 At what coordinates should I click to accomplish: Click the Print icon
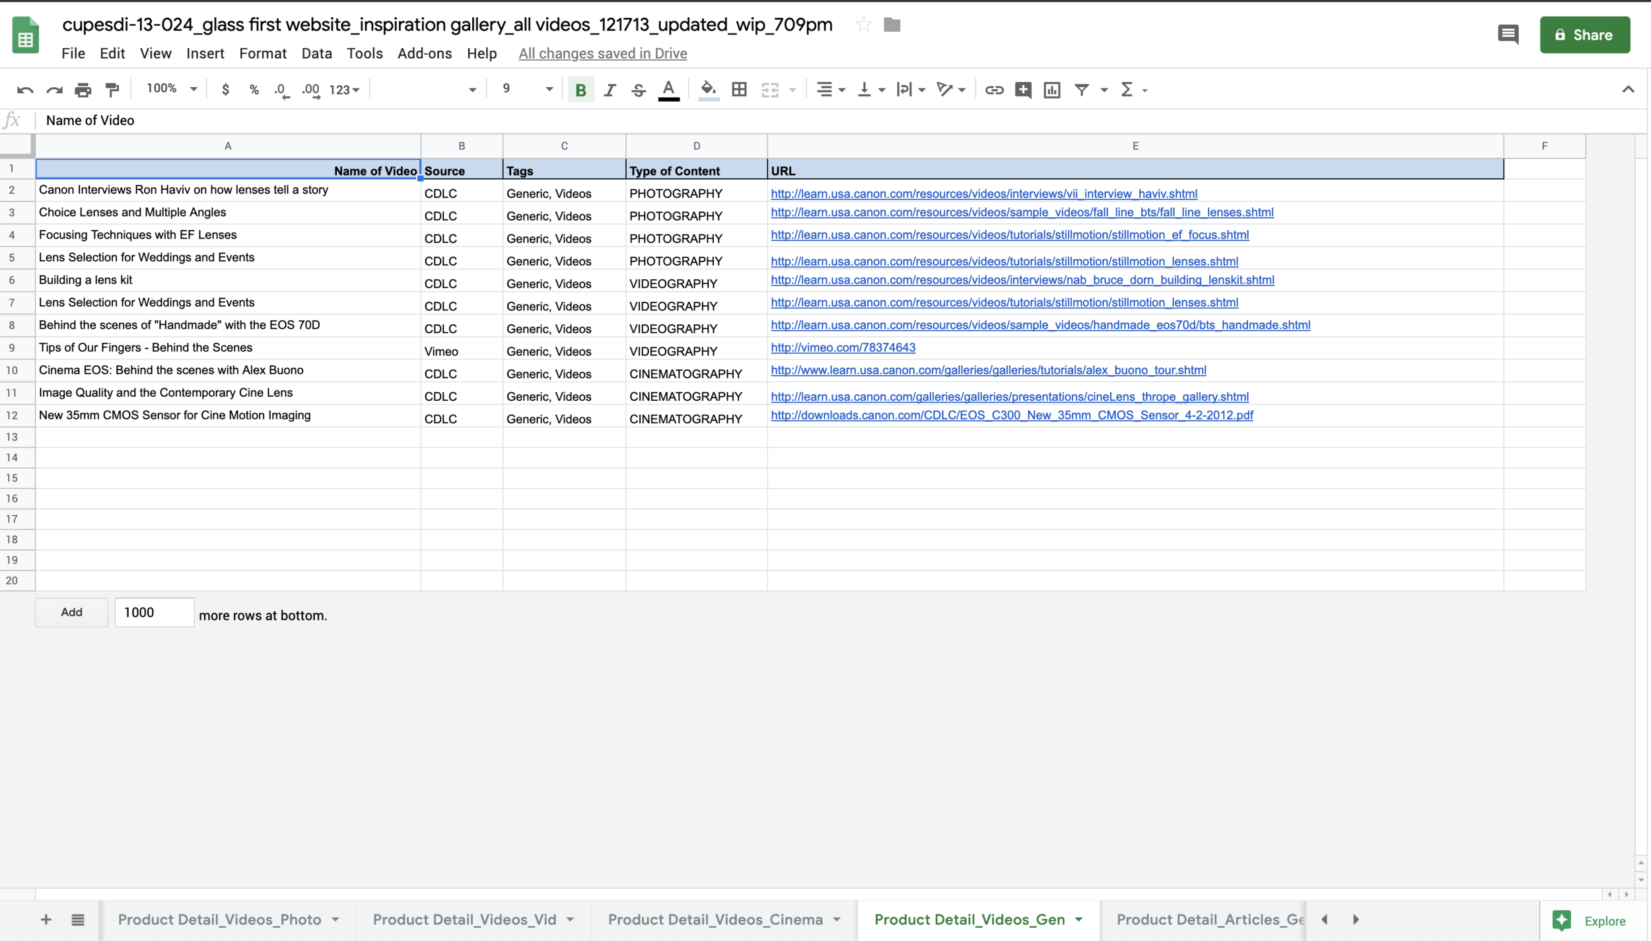tap(83, 90)
